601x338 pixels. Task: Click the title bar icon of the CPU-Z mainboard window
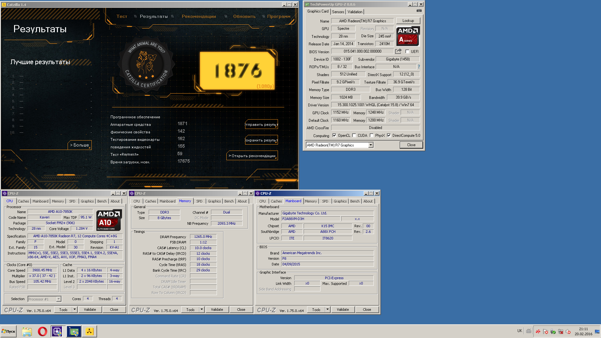tap(258, 193)
